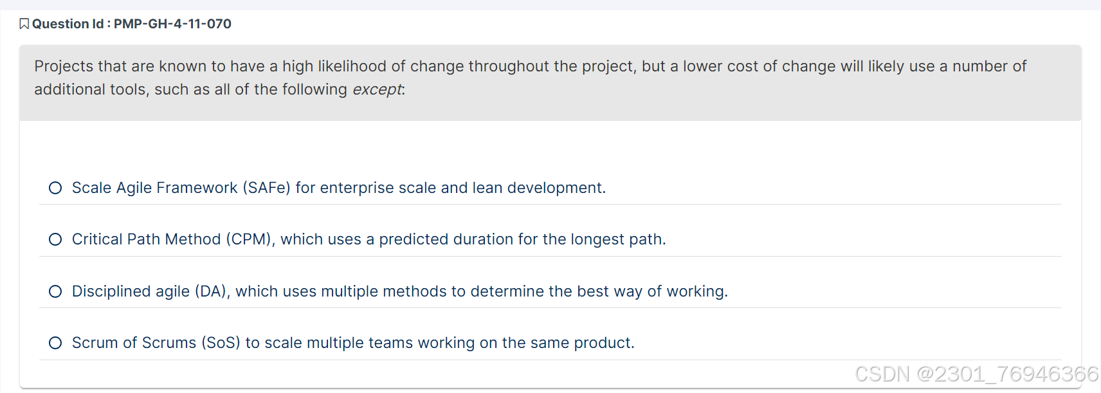Screen dimensions: 1101x393
Task: Click '(SoS)' in the fourth answer
Action: [221, 343]
